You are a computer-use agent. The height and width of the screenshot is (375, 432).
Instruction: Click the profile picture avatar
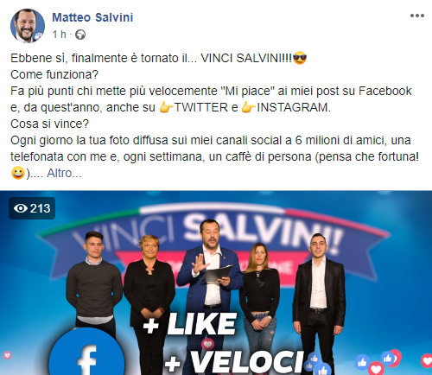(28, 26)
